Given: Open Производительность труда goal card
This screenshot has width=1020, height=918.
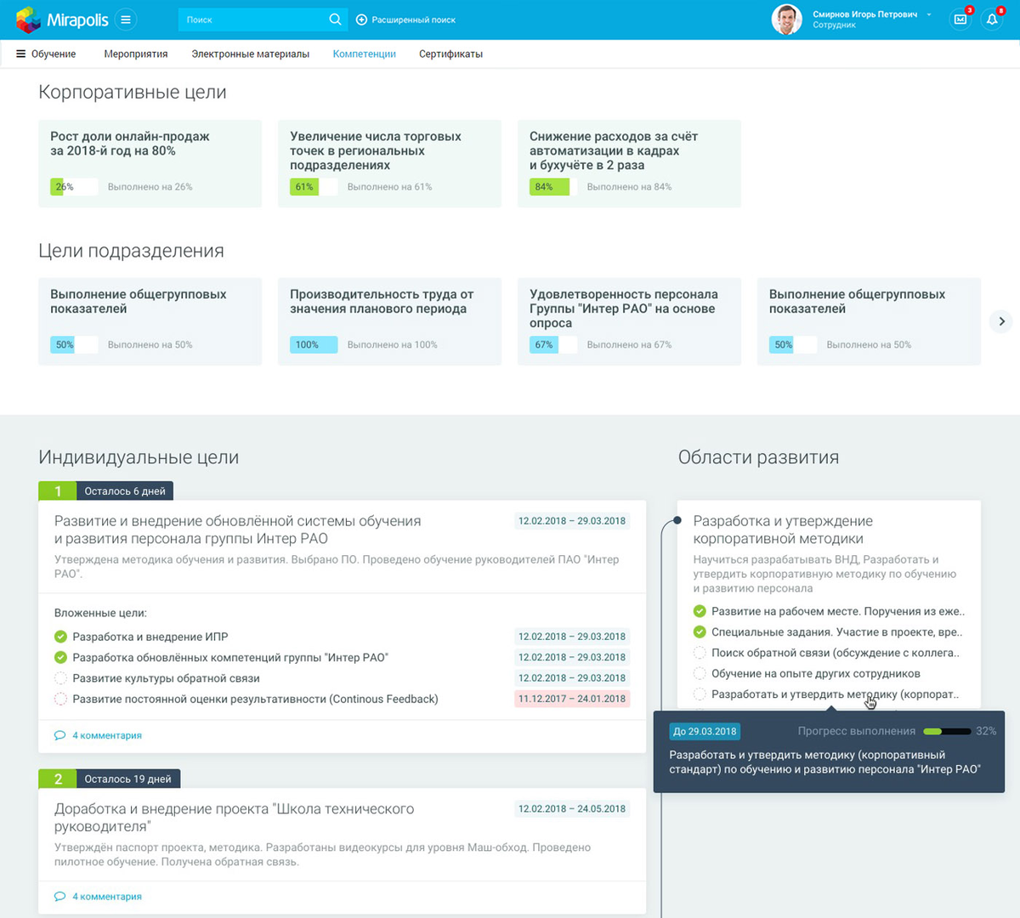Looking at the screenshot, I should [x=389, y=321].
